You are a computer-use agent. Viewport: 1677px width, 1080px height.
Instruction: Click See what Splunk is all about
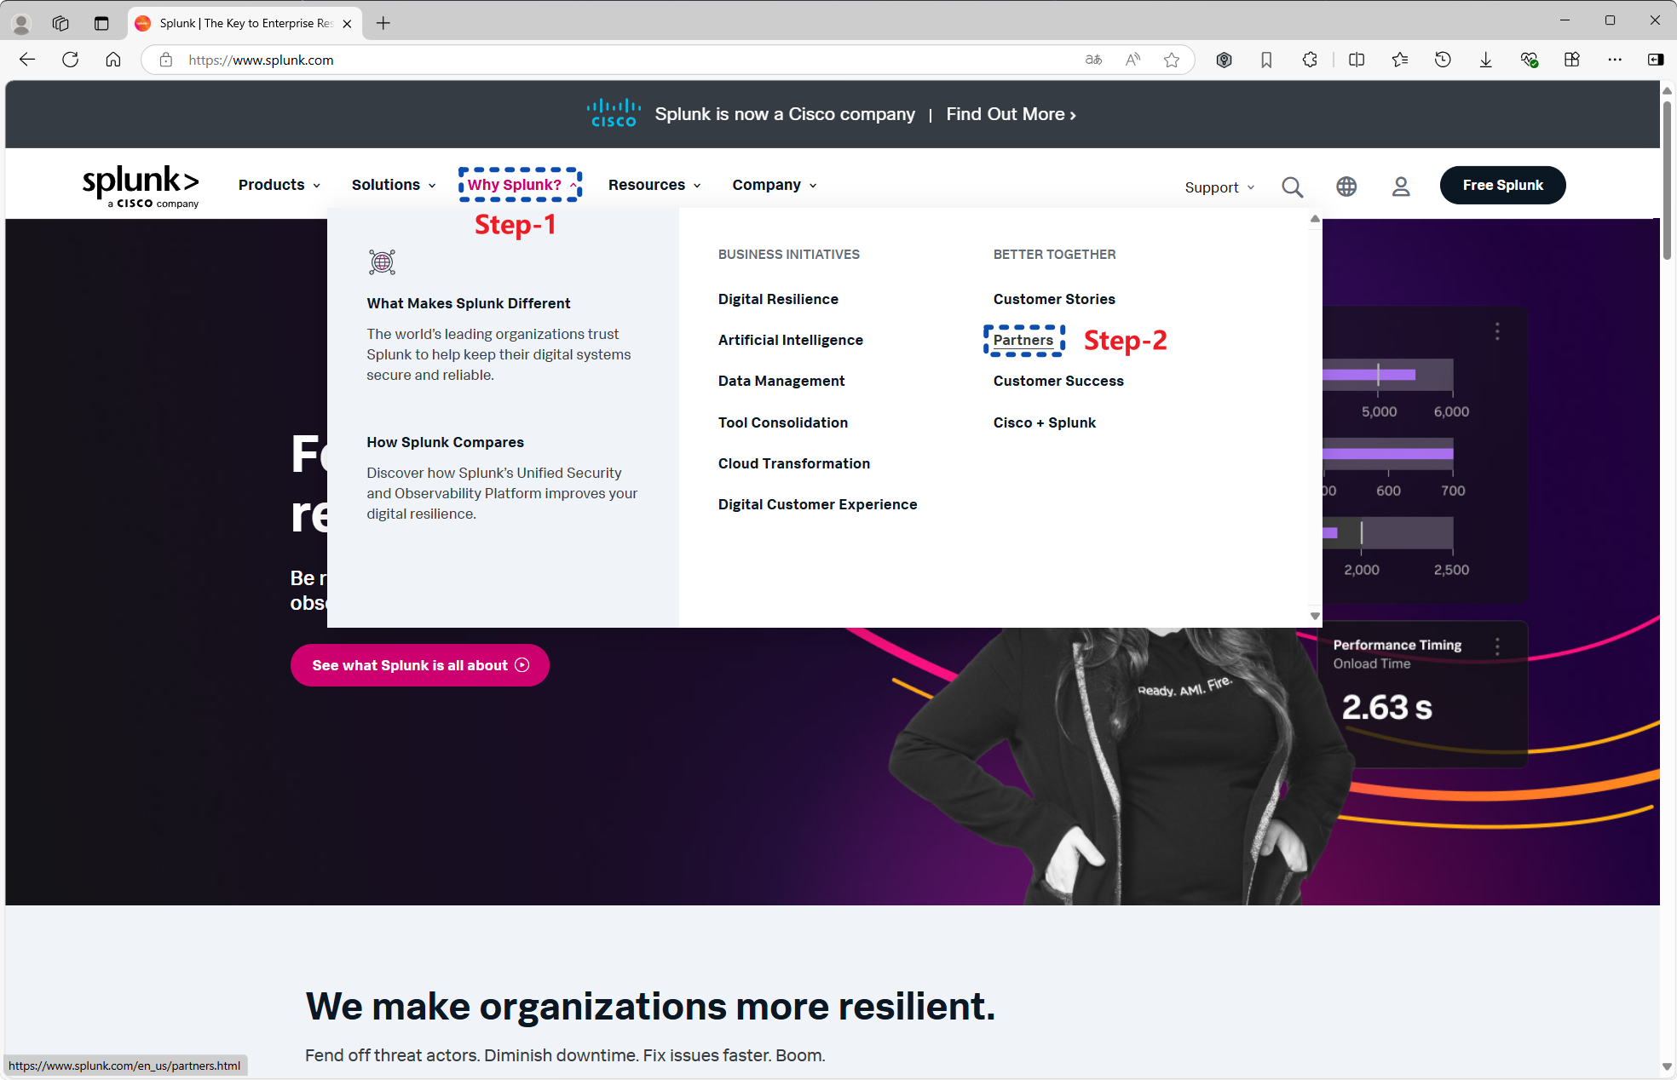(x=419, y=665)
